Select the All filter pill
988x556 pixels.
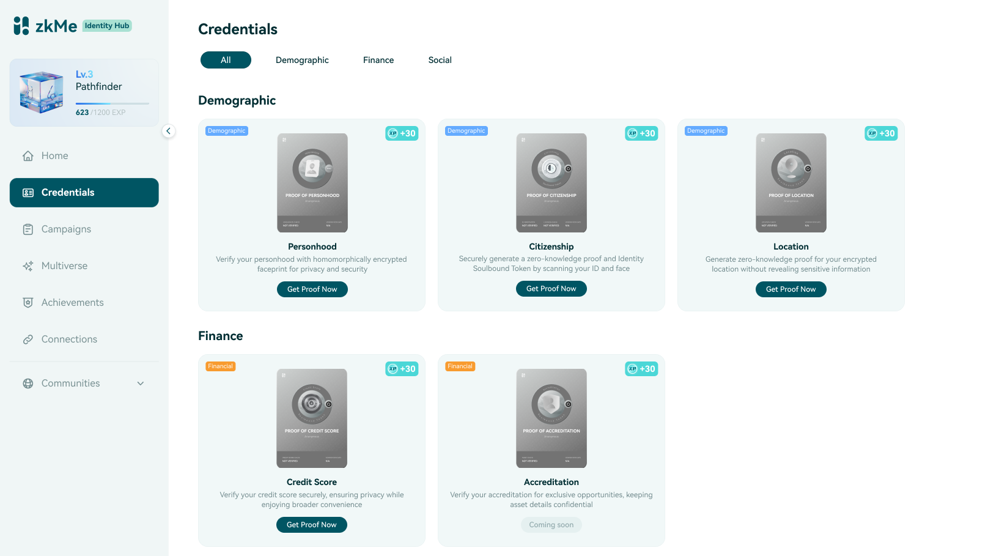(226, 59)
